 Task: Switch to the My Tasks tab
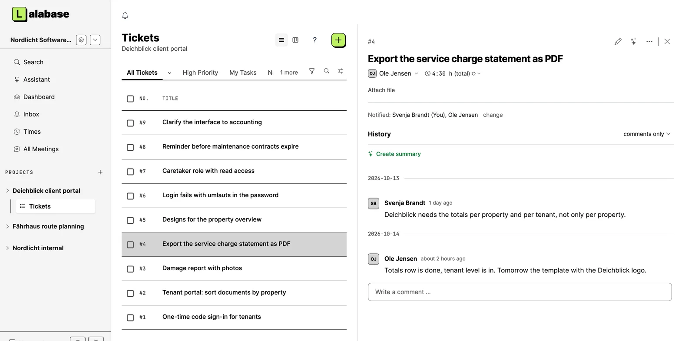click(243, 73)
